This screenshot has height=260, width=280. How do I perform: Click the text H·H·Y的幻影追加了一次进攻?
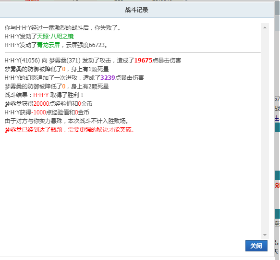pyautogui.click(x=41, y=78)
